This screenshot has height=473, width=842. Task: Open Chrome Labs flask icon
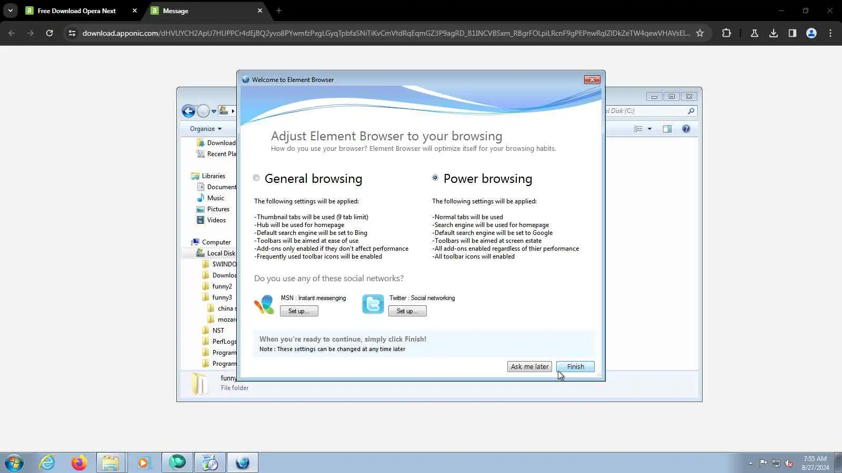click(x=755, y=33)
